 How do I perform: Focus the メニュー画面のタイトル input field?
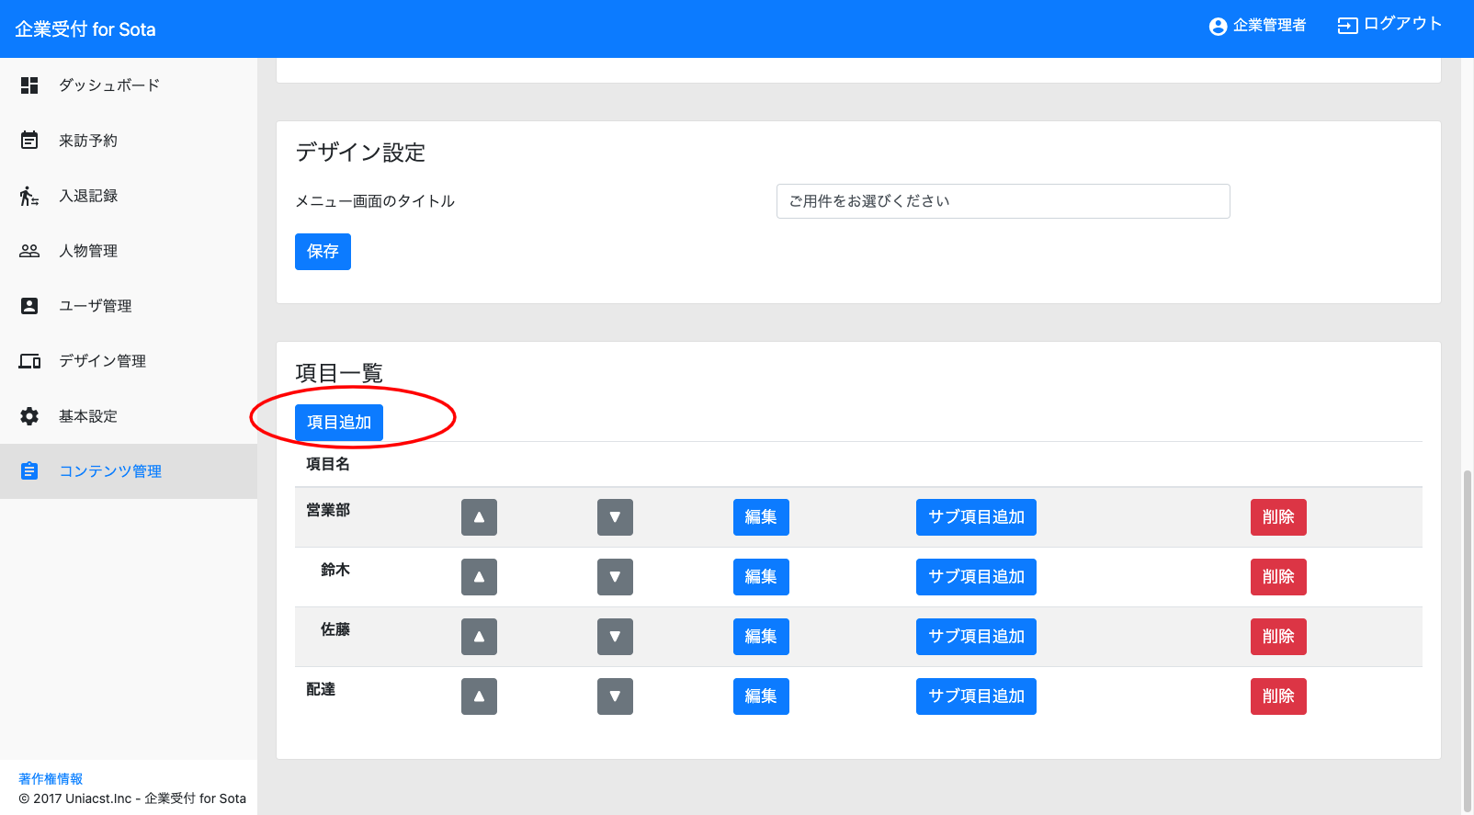click(1003, 201)
